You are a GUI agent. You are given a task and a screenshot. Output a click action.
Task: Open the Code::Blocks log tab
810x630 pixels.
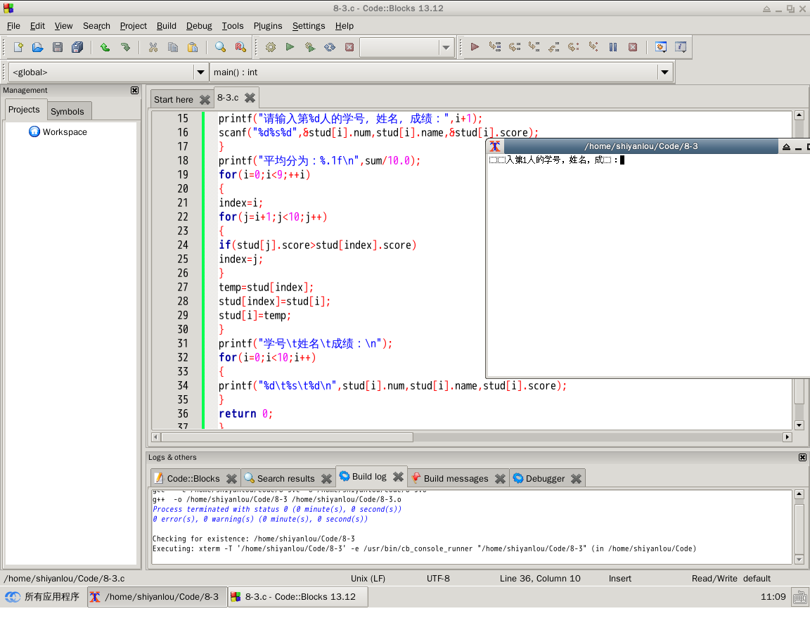tap(193, 479)
